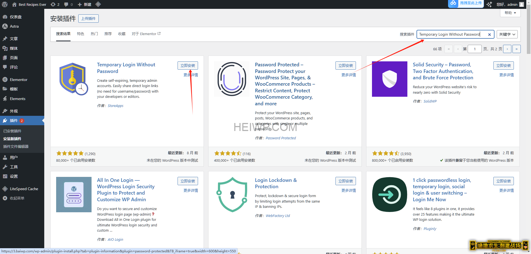Collapse the sidebar with 收起菜单
The image size is (531, 254).
(22, 198)
